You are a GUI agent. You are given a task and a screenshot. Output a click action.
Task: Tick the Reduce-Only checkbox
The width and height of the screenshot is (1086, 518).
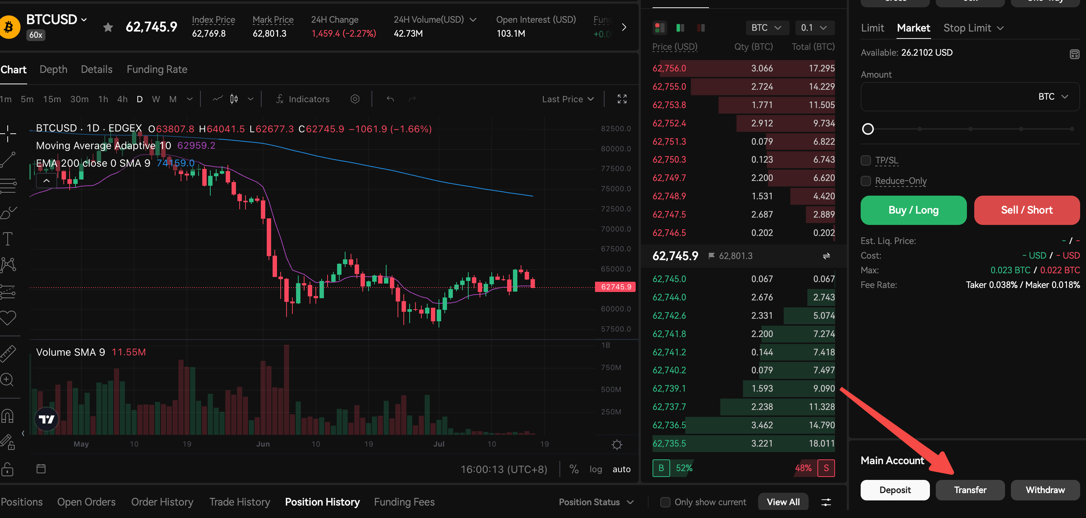(x=865, y=181)
